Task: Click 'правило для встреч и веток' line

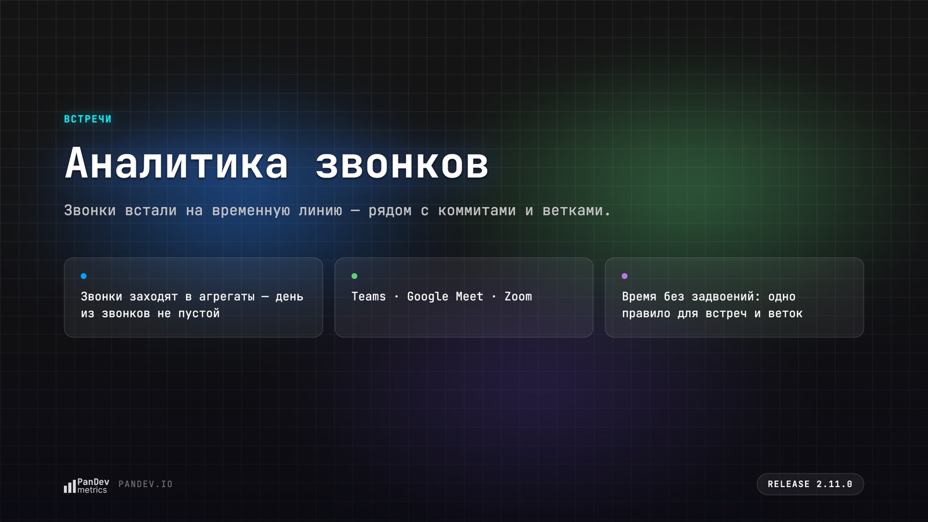Action: point(712,314)
